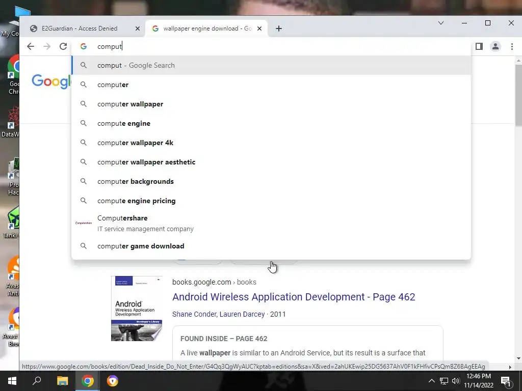522x391 pixels.
Task: Pick the 'compute engine' suggestion
Action: [x=271, y=123]
